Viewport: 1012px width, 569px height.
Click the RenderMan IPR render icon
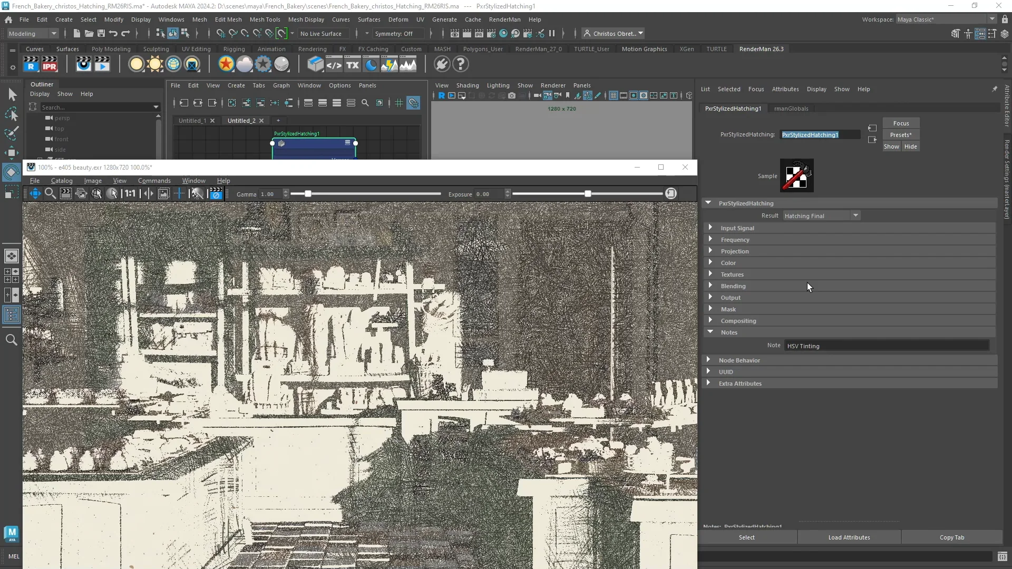(50, 64)
